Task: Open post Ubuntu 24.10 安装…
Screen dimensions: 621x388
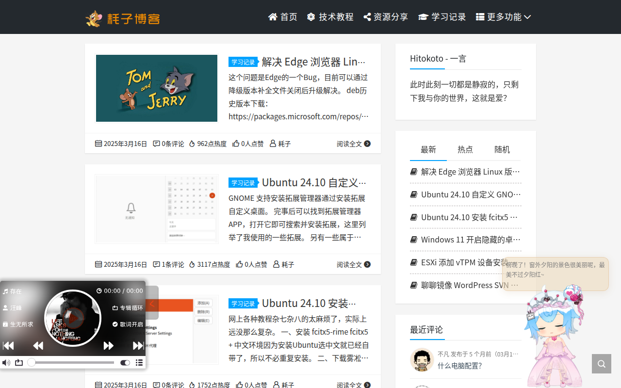Action: point(309,303)
